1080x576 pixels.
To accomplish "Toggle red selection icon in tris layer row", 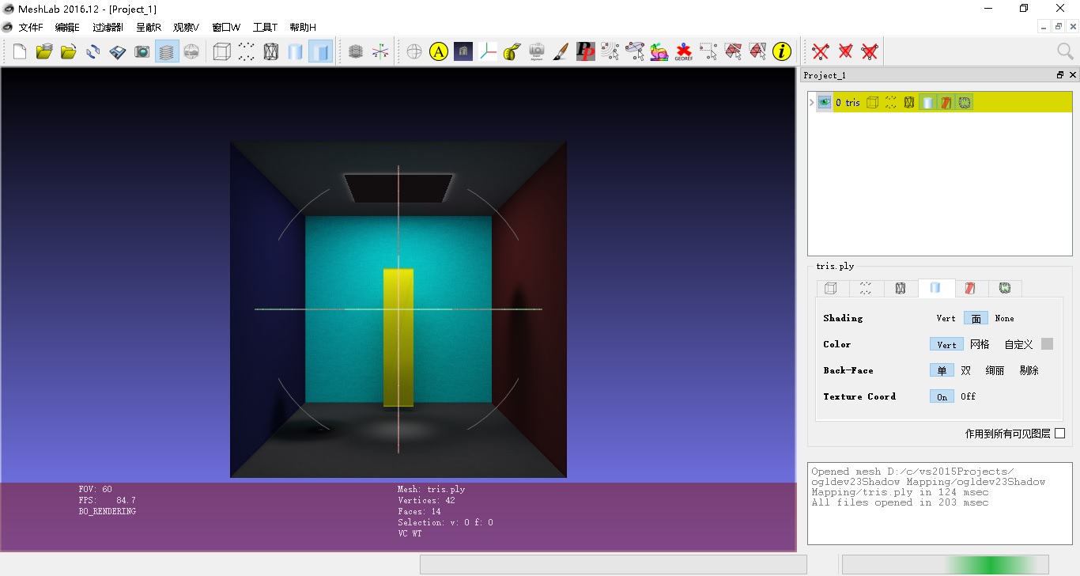I will click(x=946, y=102).
